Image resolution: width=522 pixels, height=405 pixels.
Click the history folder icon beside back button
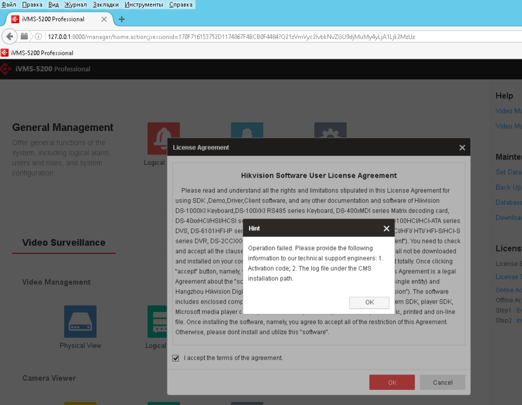24,36
